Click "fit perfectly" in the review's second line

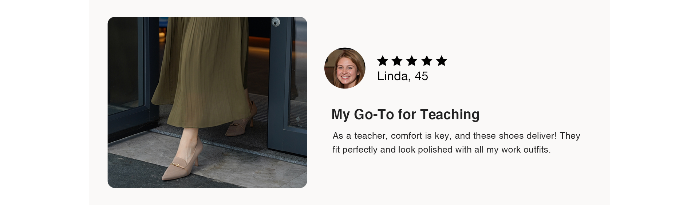pyautogui.click(x=355, y=150)
